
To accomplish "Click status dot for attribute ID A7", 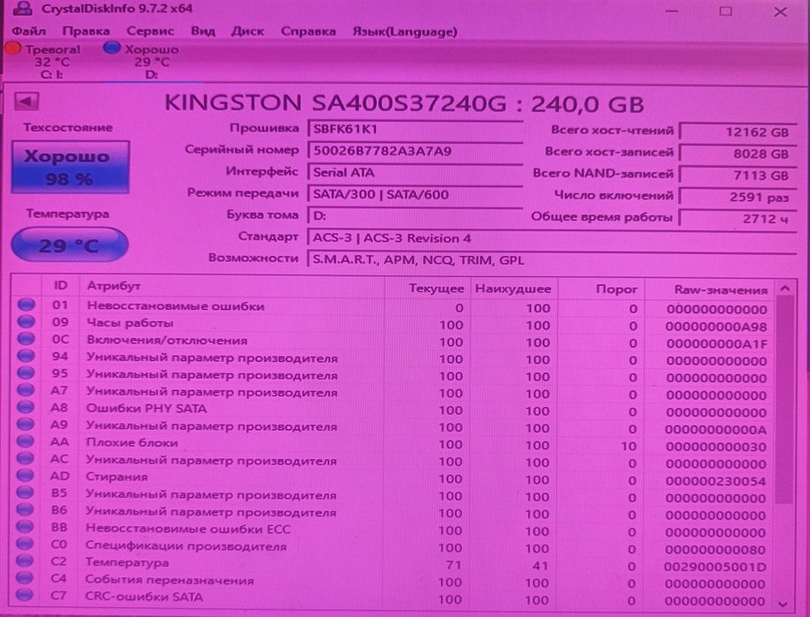I will click(x=26, y=390).
